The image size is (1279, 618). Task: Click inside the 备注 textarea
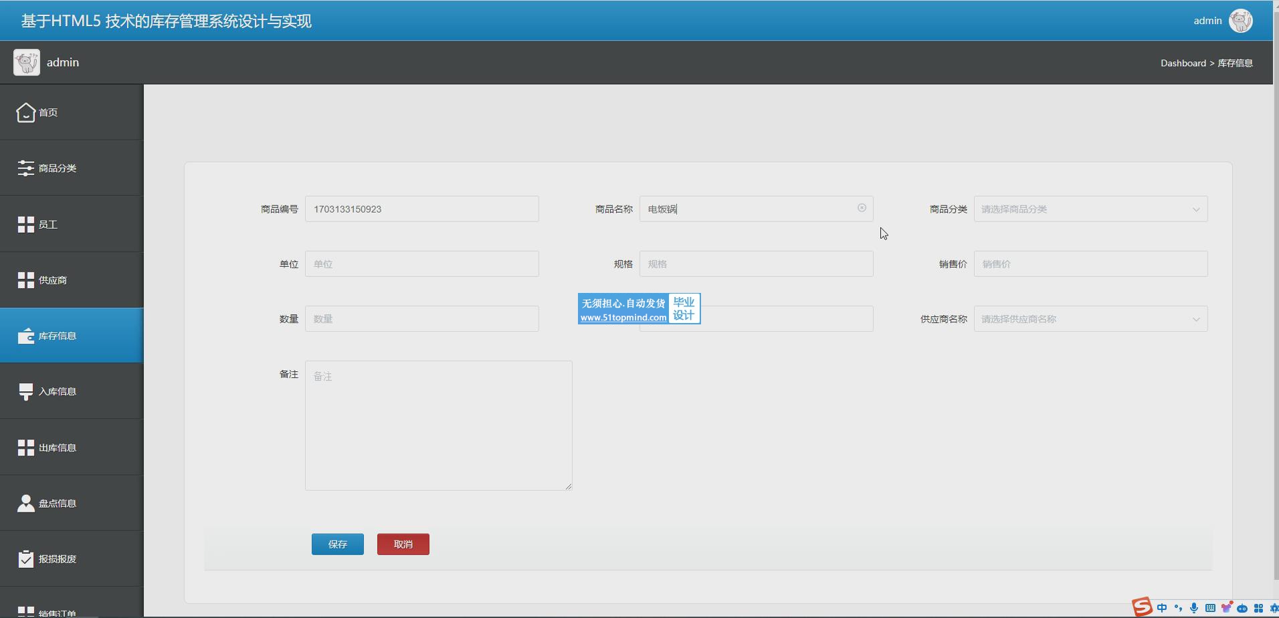click(438, 425)
